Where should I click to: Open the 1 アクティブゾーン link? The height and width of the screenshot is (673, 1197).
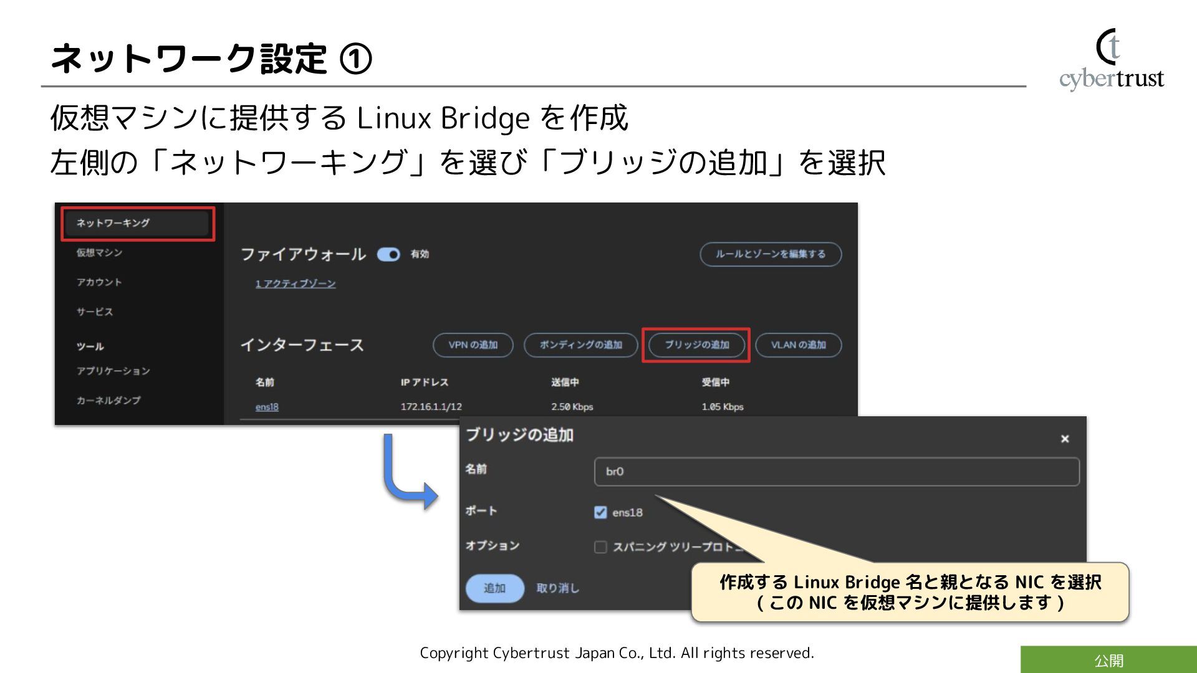pyautogui.click(x=296, y=284)
